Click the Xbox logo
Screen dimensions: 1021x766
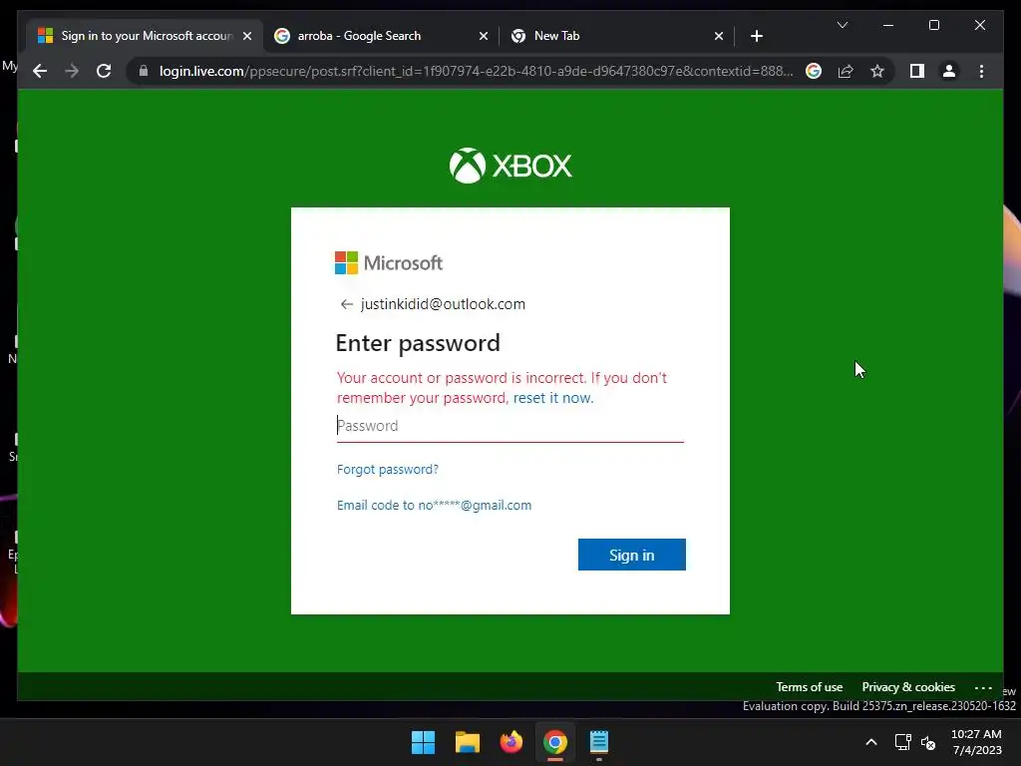tap(510, 166)
